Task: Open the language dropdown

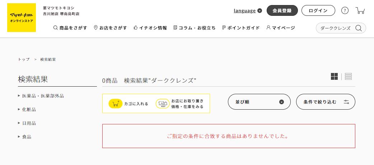Action: (x=248, y=10)
